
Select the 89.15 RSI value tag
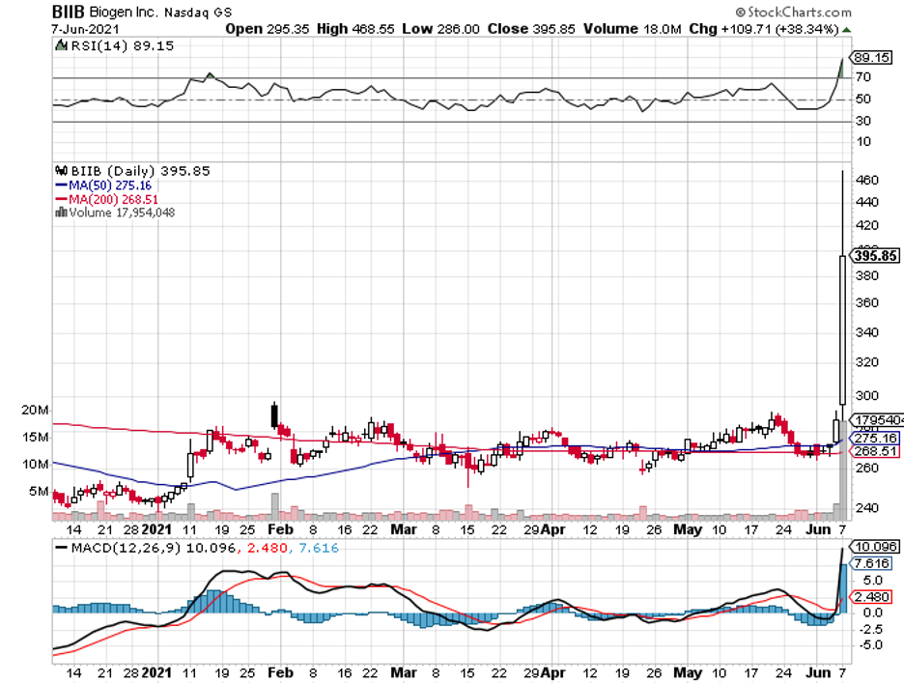(x=869, y=57)
